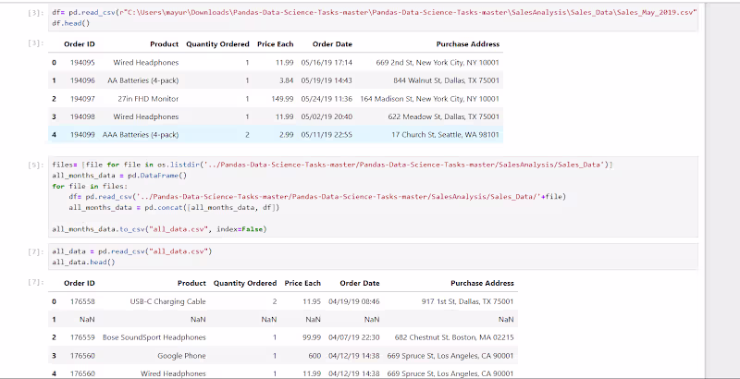
Task: Click the price cell 99.99
Action: click(x=312, y=337)
